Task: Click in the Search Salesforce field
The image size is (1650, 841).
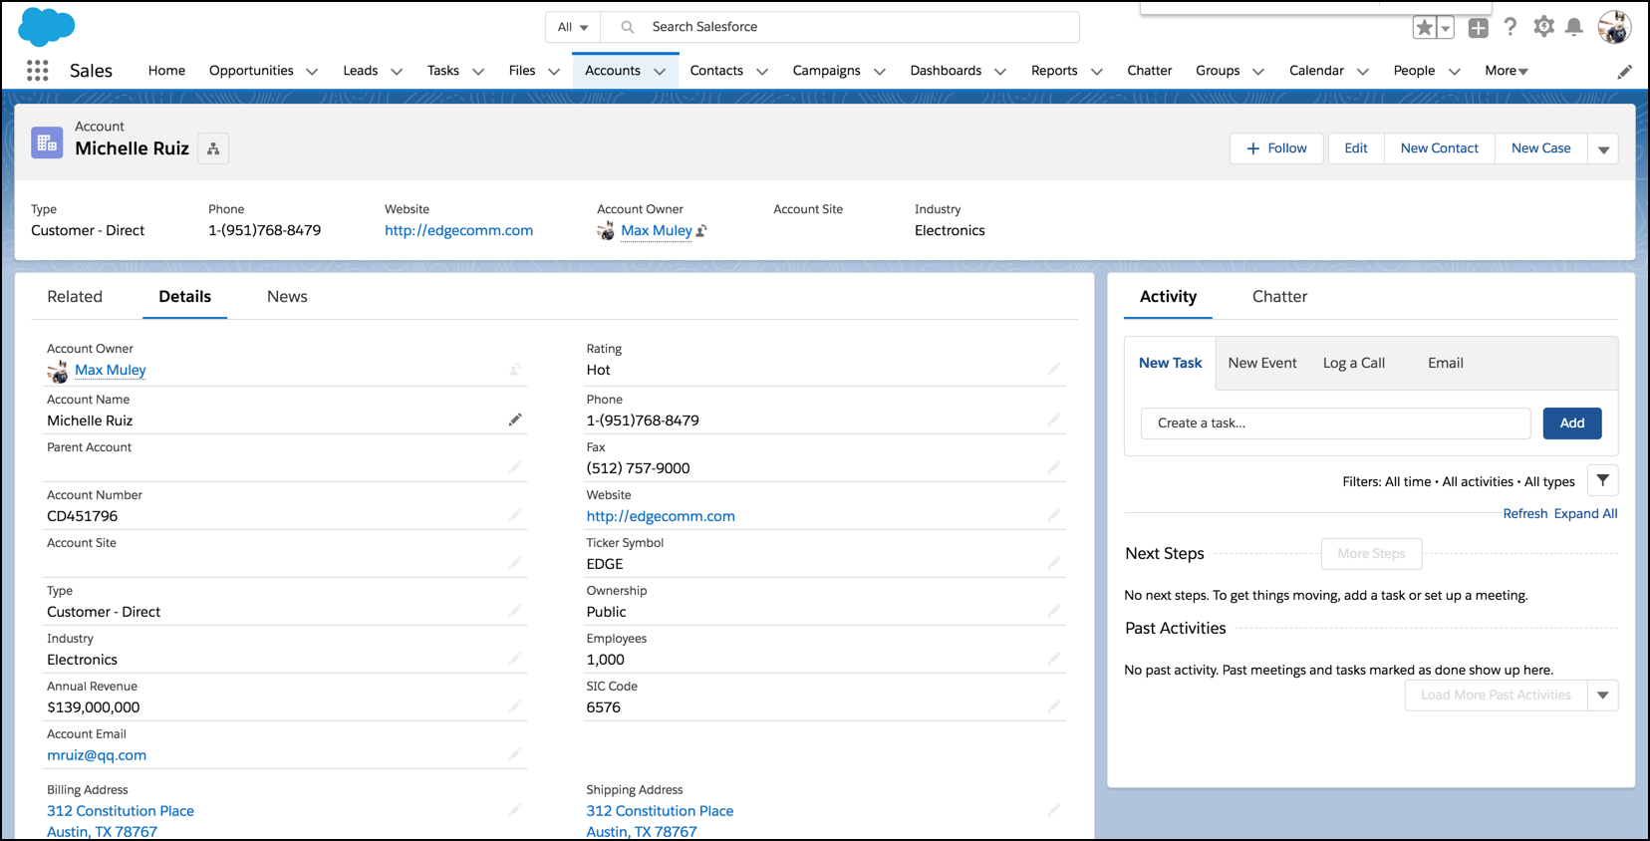Action: click(842, 27)
